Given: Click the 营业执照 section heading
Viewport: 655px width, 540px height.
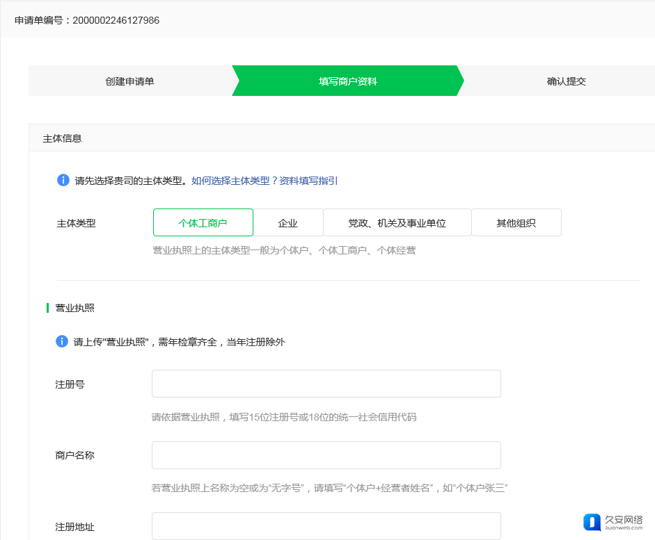Looking at the screenshot, I should click(x=74, y=307).
